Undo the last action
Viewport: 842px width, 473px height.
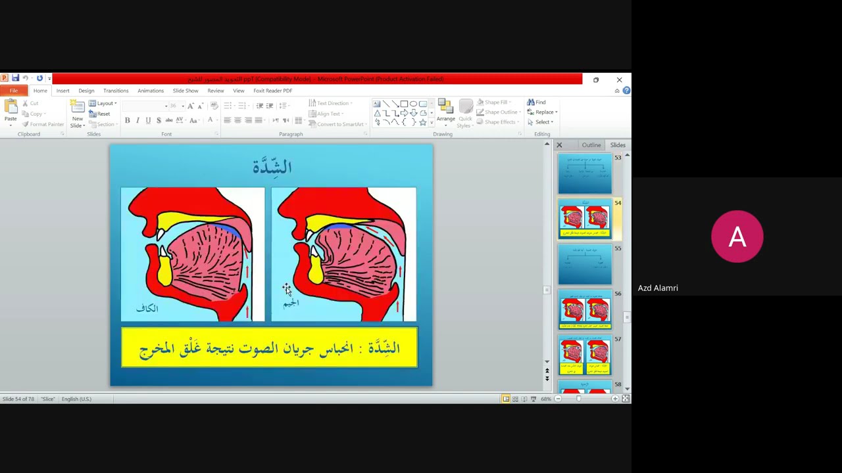[26, 78]
